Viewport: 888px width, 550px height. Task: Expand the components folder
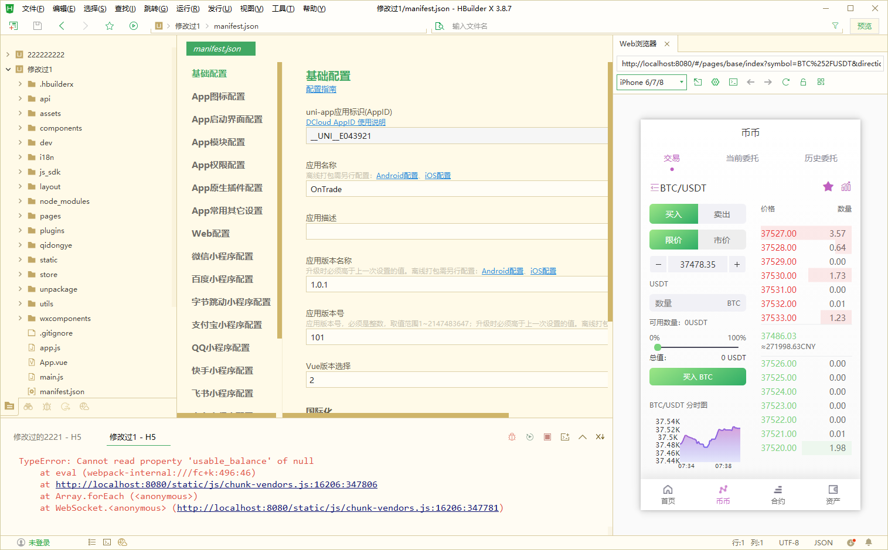[x=20, y=128]
